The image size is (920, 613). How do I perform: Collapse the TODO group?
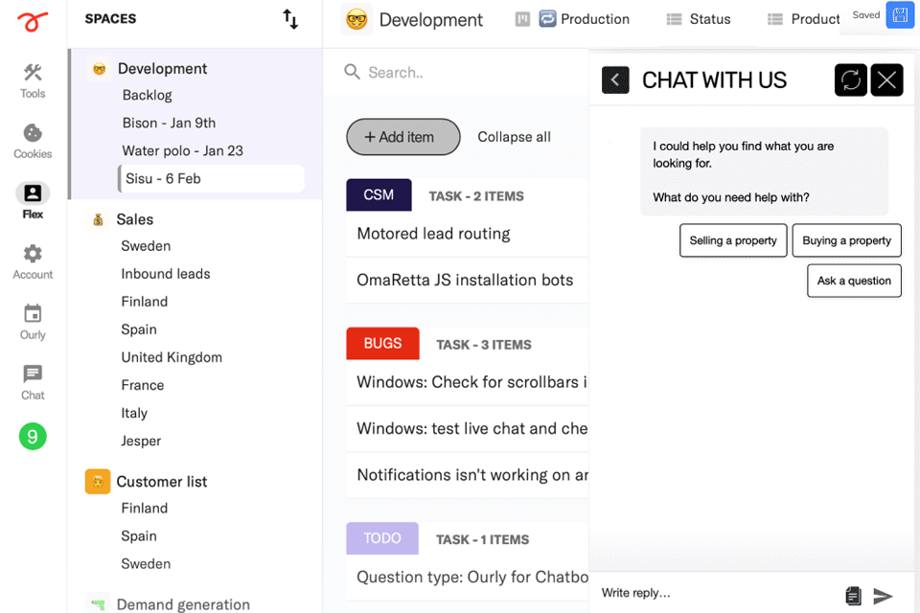click(x=382, y=538)
